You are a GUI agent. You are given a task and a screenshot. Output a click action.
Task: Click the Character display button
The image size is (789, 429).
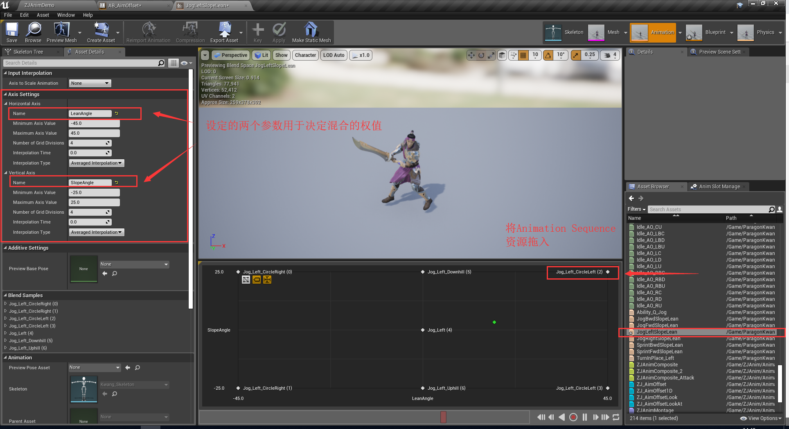(x=305, y=55)
